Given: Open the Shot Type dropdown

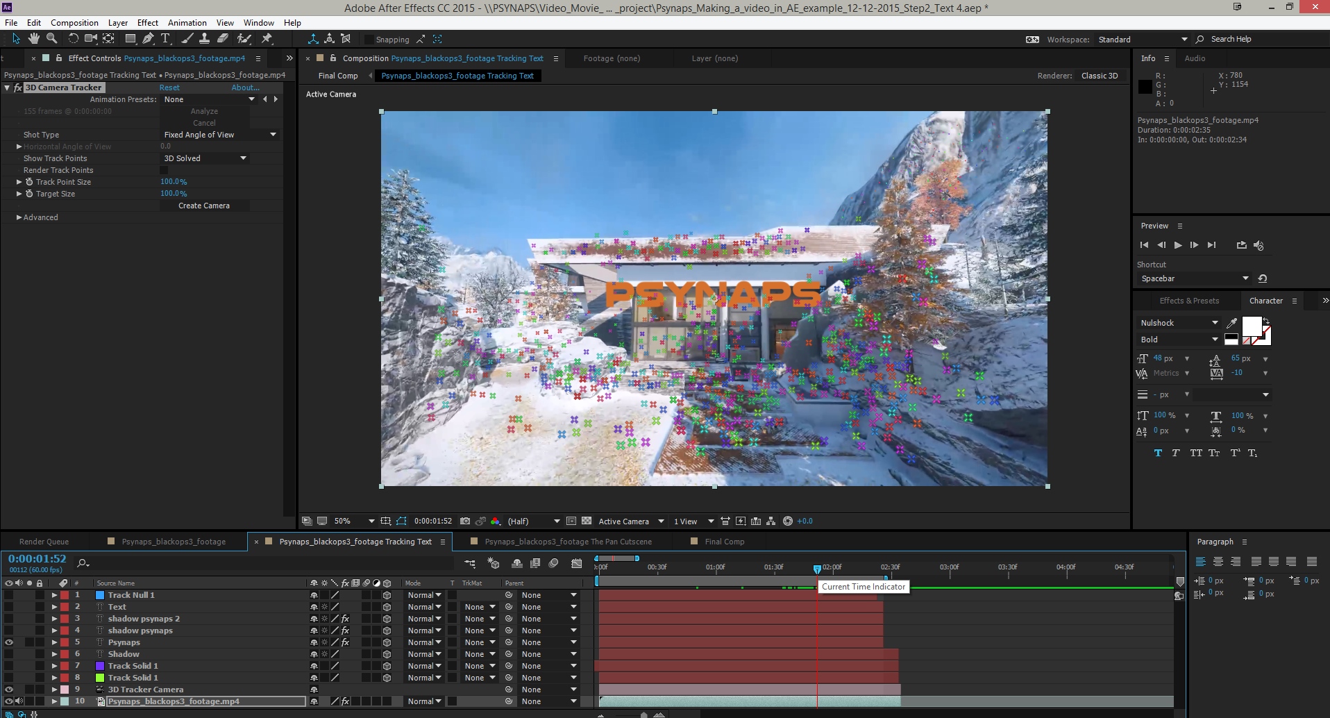Looking at the screenshot, I should tap(219, 135).
